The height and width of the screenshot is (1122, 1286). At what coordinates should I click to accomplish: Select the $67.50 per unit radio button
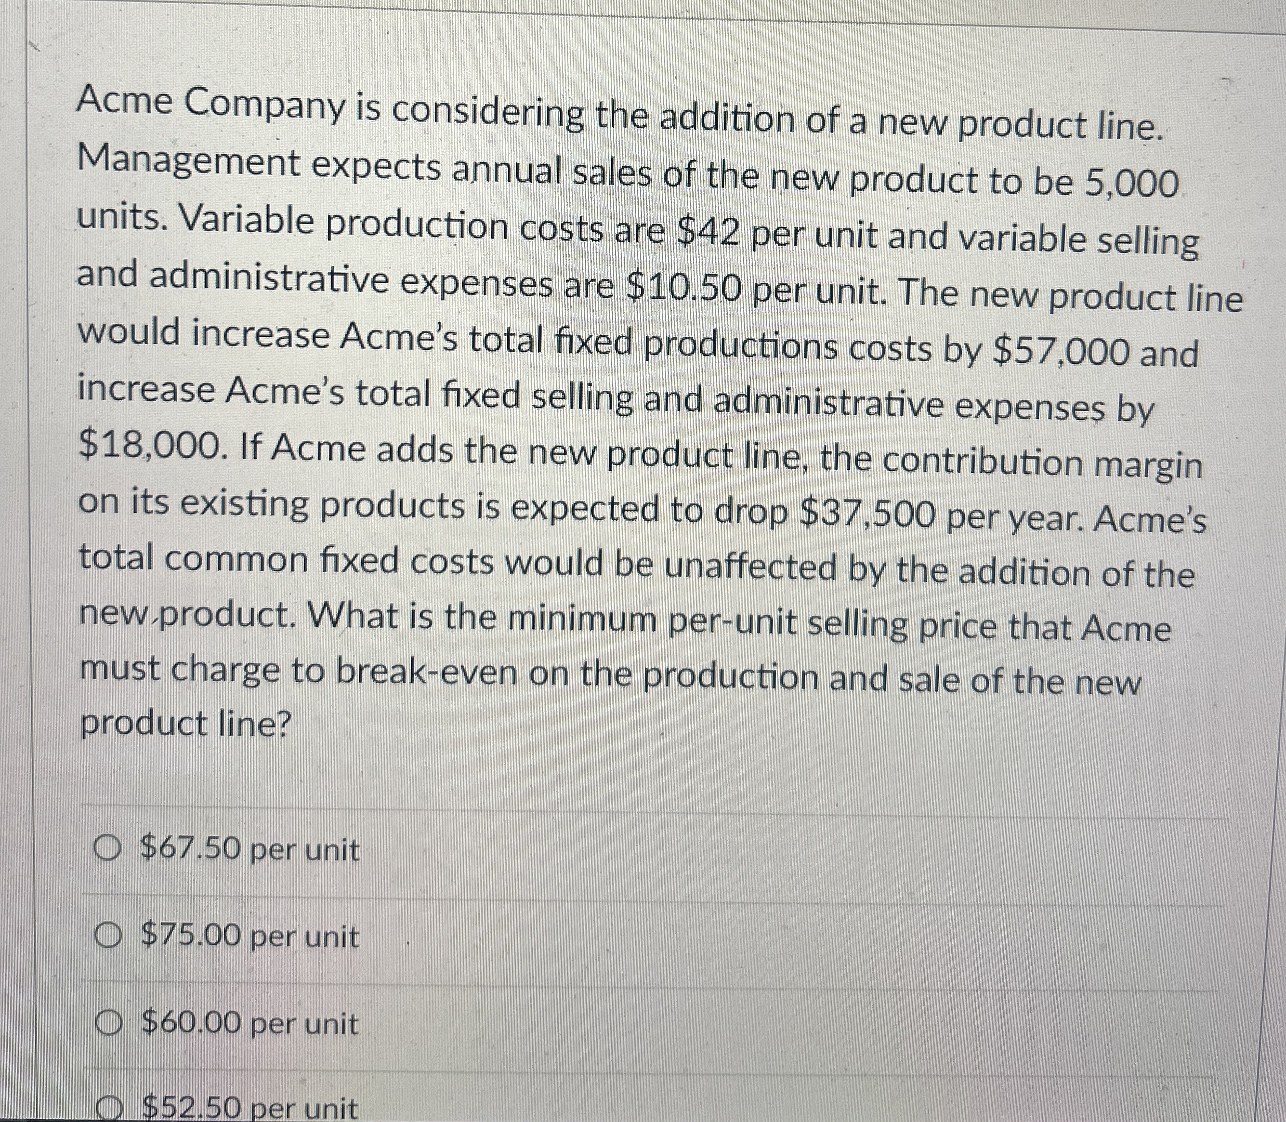coord(109,850)
